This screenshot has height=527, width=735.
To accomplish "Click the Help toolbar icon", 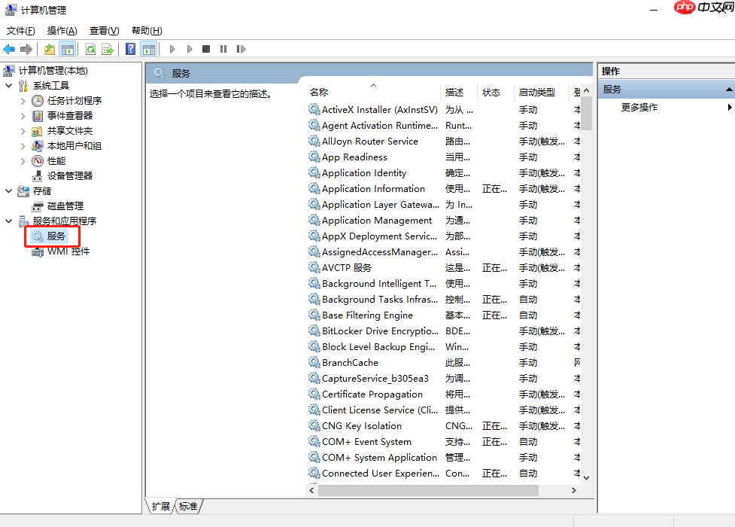I will (x=130, y=48).
